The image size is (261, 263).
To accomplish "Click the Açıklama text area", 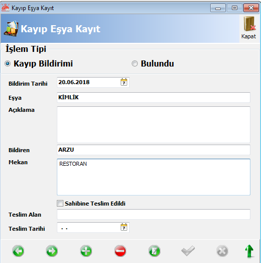I will pos(153,124).
